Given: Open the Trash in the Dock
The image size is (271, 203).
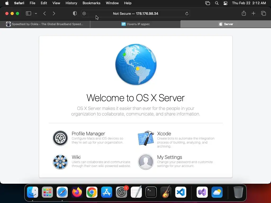Looking at the screenshot, I should 238,192.
